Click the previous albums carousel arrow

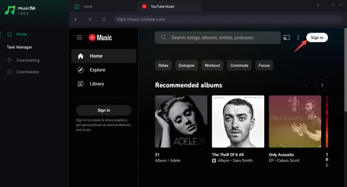point(306,85)
